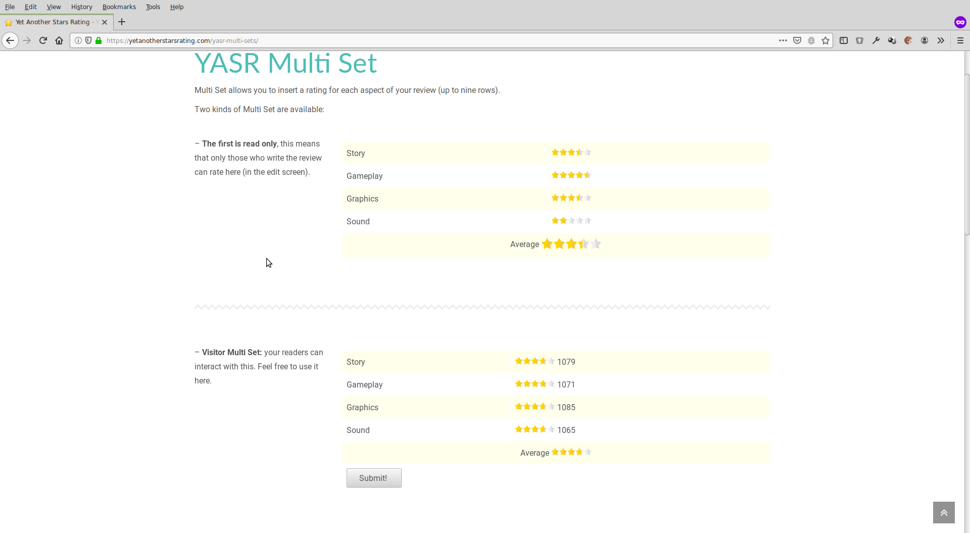
Task: Go back to the previous page
Action: [x=10, y=40]
